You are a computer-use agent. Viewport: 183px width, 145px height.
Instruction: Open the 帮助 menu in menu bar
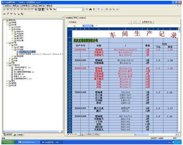(x=49, y=6)
